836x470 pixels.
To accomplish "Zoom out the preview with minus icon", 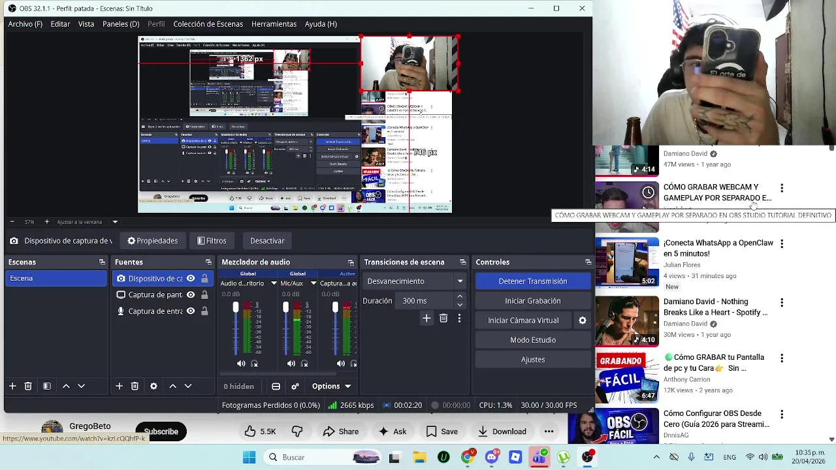I will click(x=12, y=222).
